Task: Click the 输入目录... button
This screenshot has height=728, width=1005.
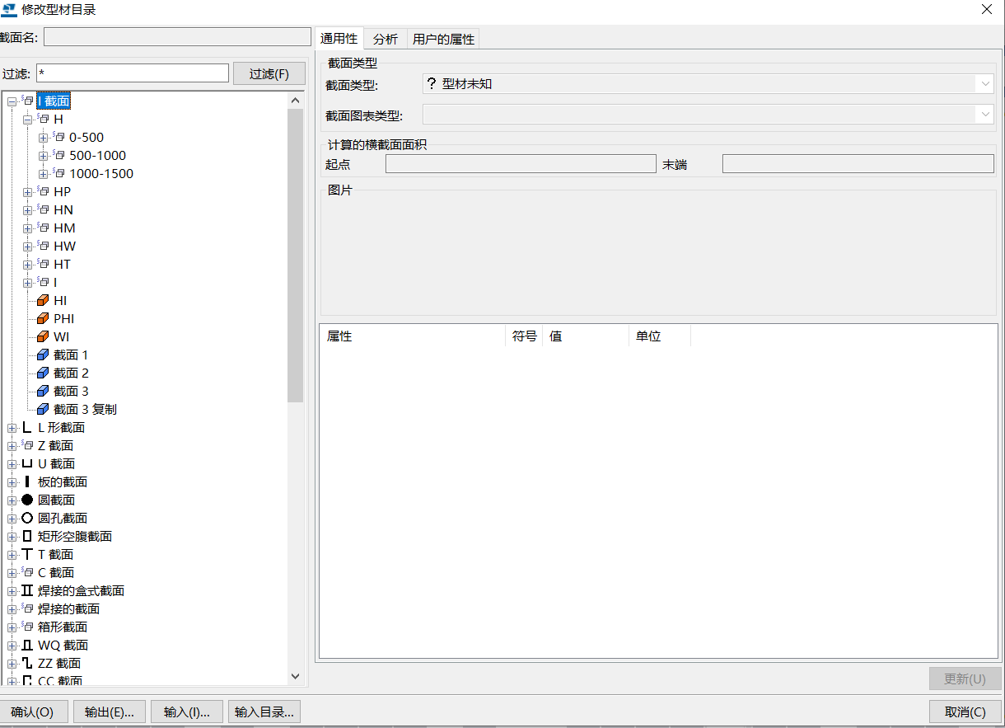Action: coord(264,712)
